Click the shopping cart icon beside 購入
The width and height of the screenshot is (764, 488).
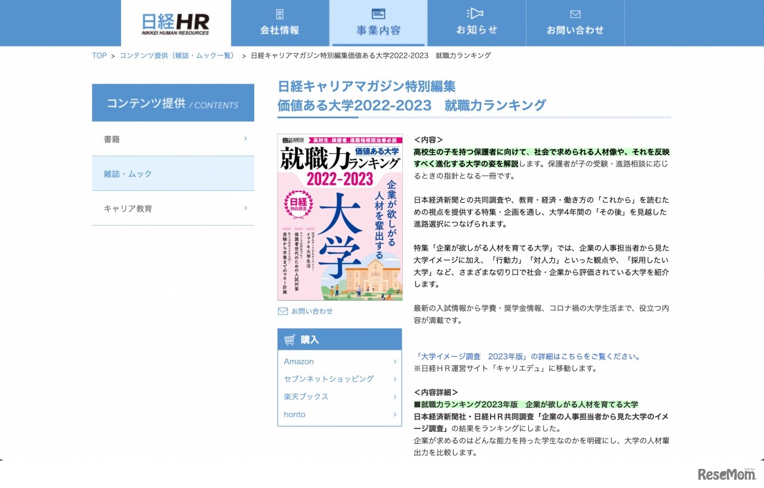290,339
